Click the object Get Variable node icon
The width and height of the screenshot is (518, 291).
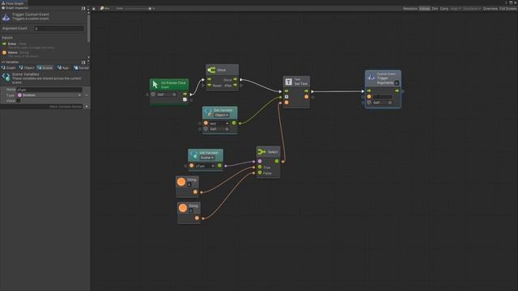209,112
